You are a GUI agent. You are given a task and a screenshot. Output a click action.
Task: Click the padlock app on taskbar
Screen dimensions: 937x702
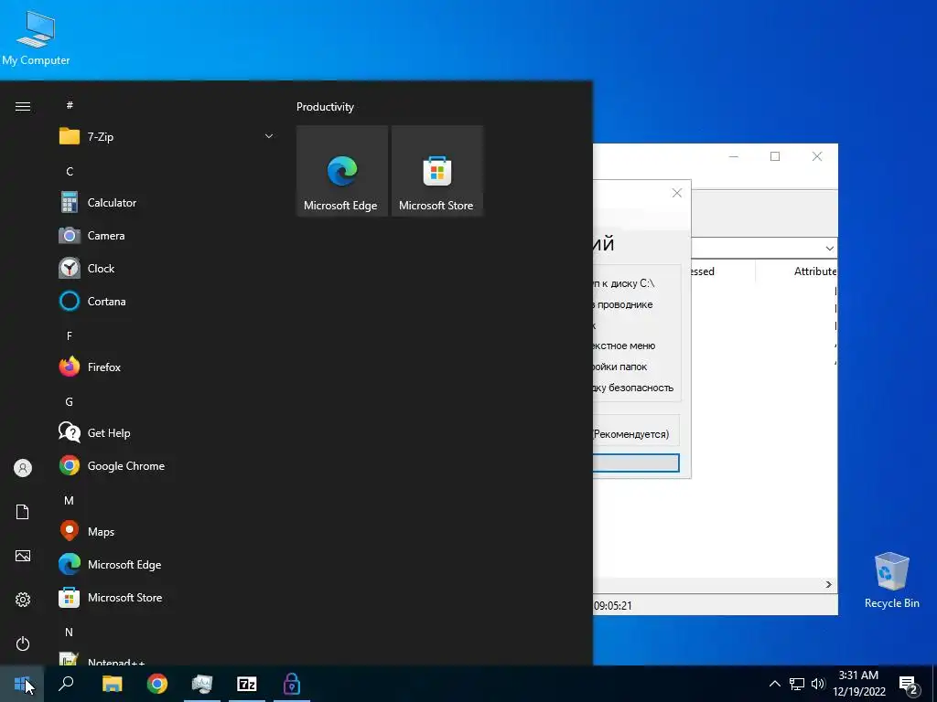point(292,684)
